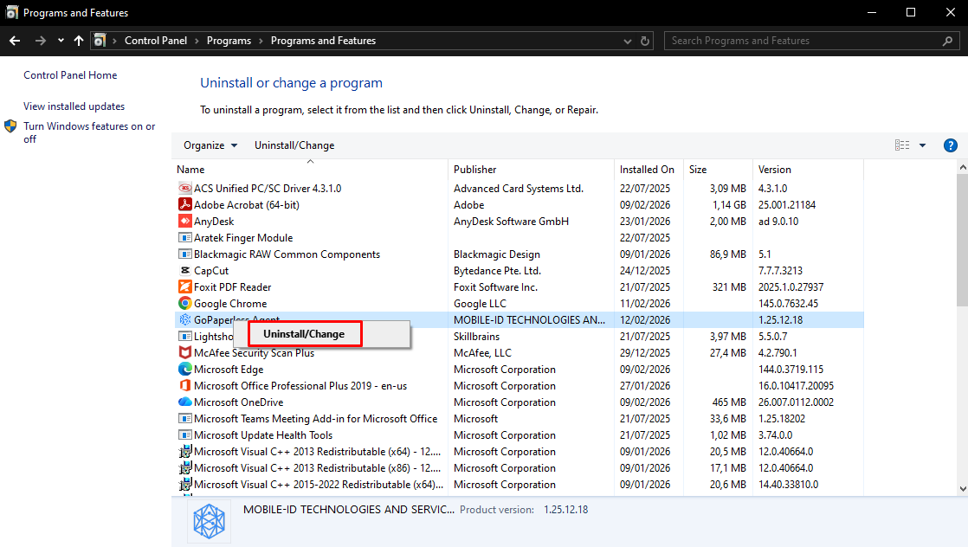Go to Control Panel in breadcrumb
This screenshot has height=547, width=968.
156,41
